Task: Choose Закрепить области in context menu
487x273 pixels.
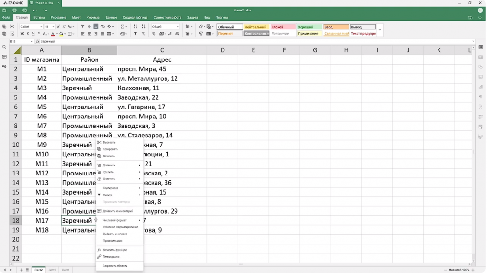Action: click(119, 266)
